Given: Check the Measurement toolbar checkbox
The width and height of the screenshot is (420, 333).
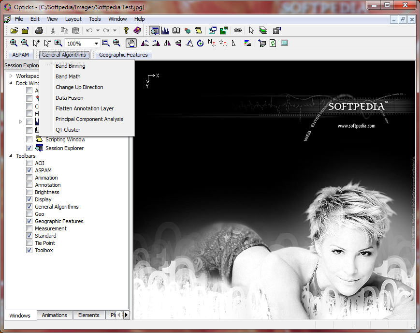Looking at the screenshot, I should (29, 228).
